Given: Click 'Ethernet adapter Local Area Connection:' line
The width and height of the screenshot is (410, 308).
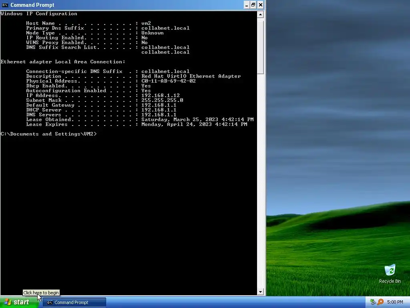Looking at the screenshot, I should pyautogui.click(x=63, y=62).
